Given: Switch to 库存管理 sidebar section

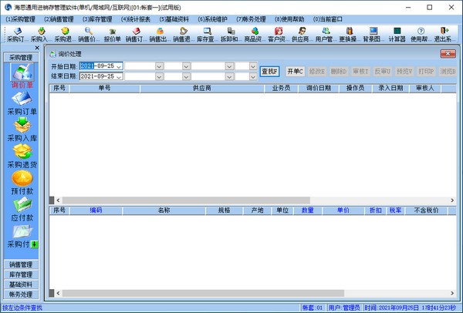Looking at the screenshot, I should (21, 274).
